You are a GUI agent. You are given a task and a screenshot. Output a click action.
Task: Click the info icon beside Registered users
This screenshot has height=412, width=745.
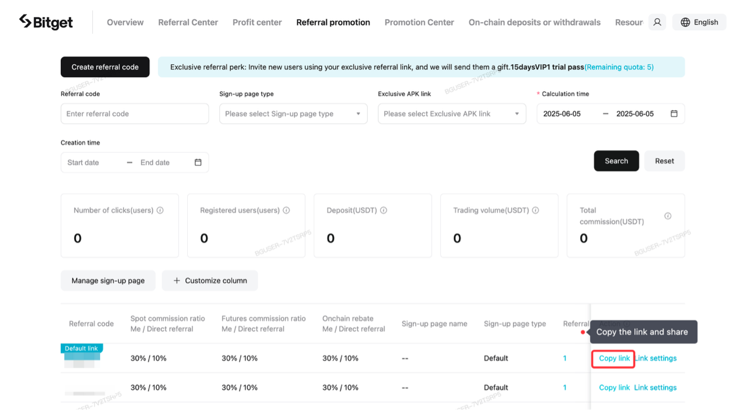tap(286, 210)
